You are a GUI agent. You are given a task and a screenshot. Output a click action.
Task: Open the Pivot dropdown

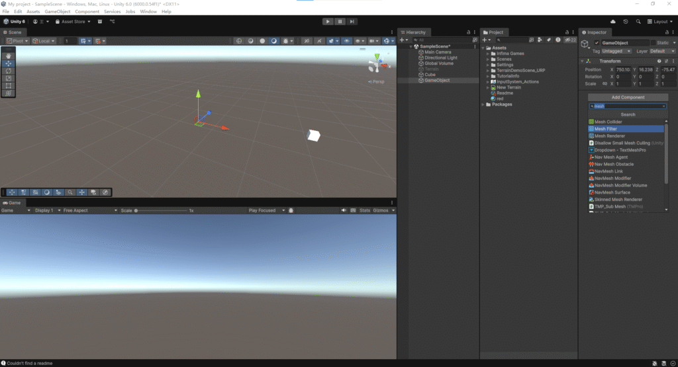tap(17, 41)
